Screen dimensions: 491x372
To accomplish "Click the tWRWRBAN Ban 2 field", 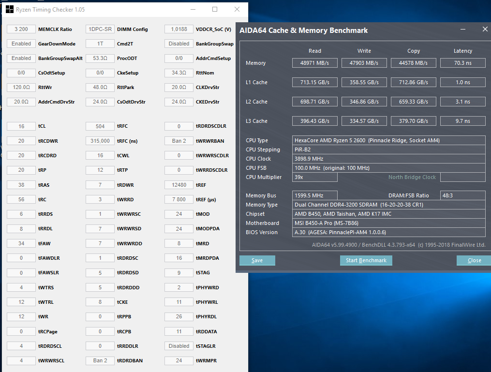I will 179,141.
